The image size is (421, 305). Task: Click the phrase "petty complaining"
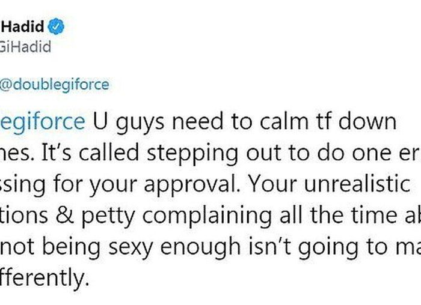point(177,216)
